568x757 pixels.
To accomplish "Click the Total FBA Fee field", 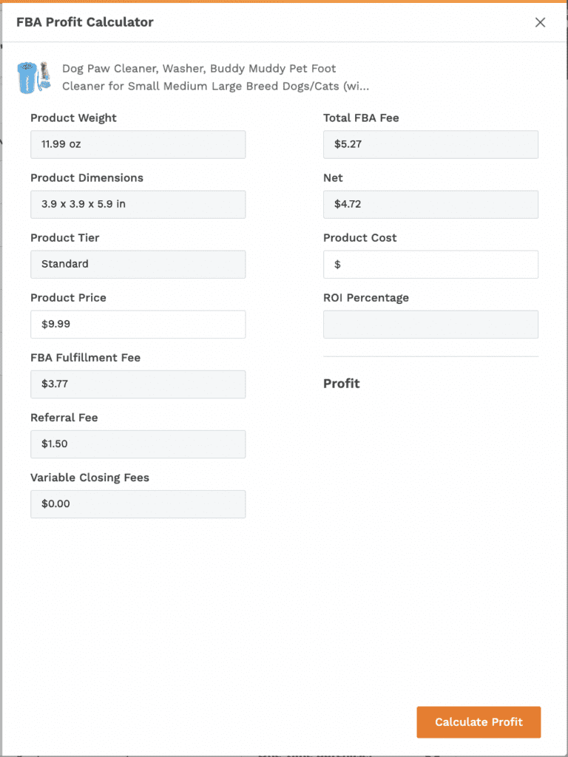I will tap(430, 145).
